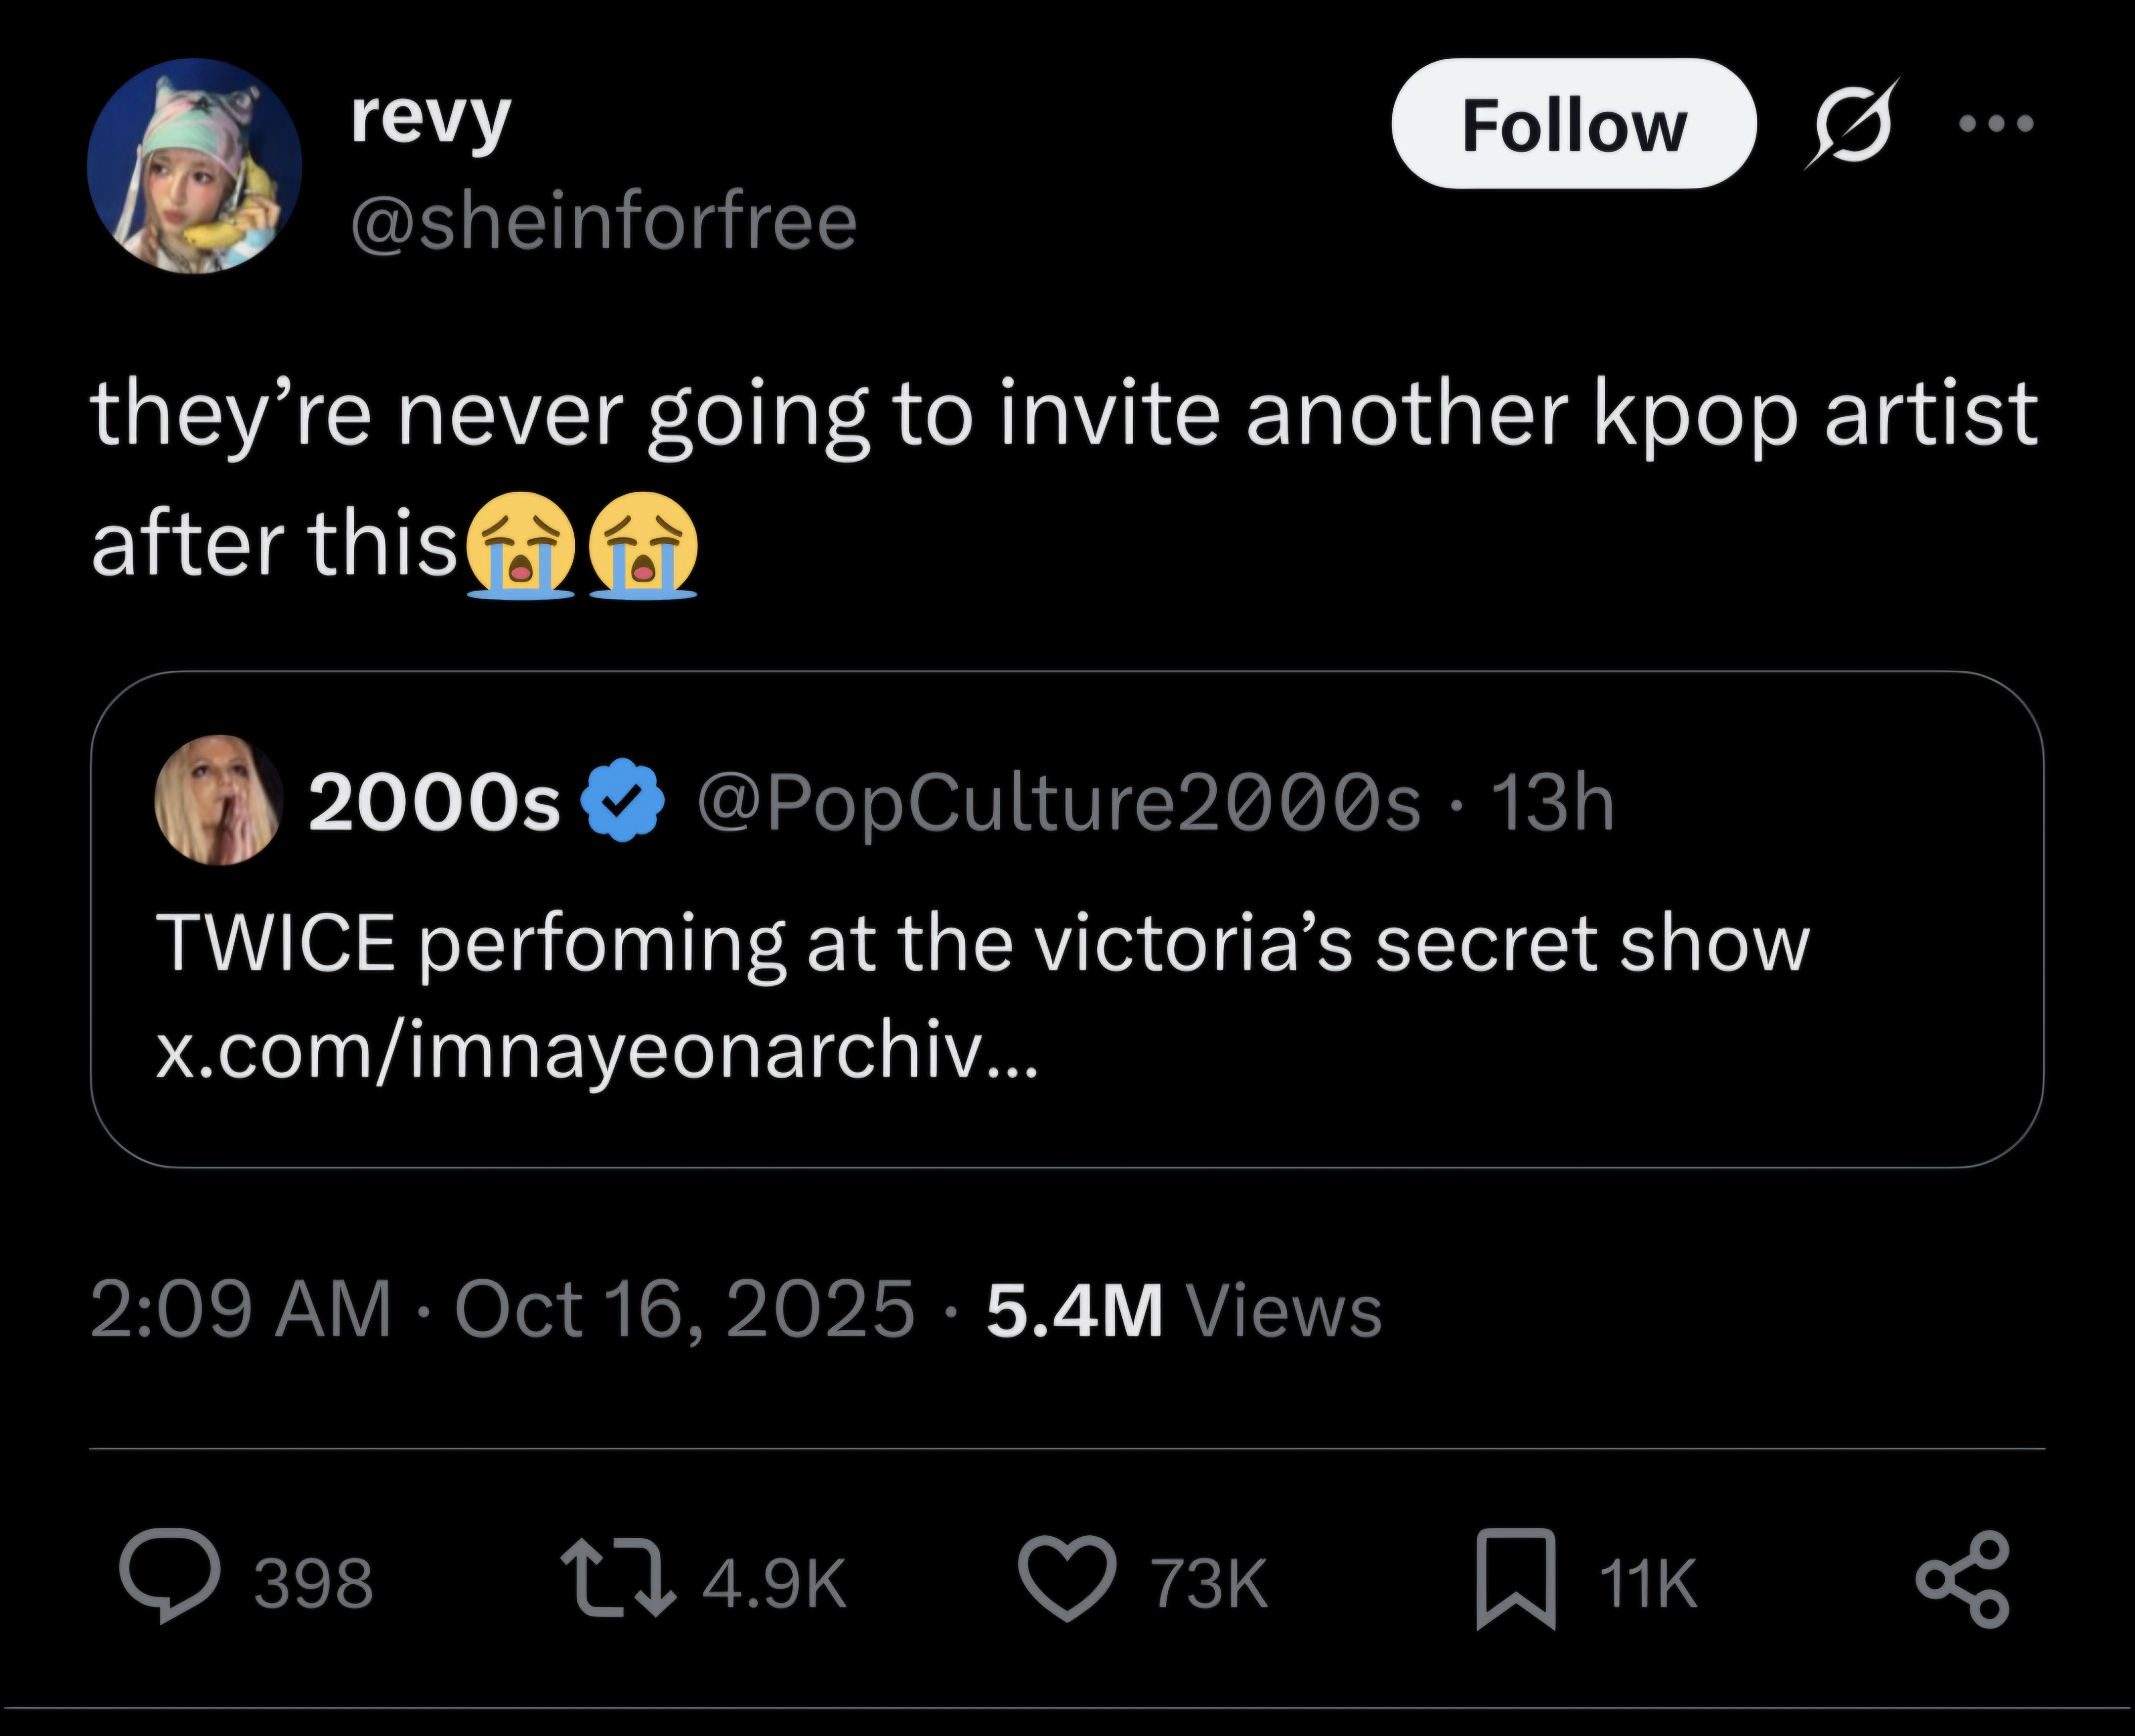Click the 5.4M Views count

tap(1184, 1310)
